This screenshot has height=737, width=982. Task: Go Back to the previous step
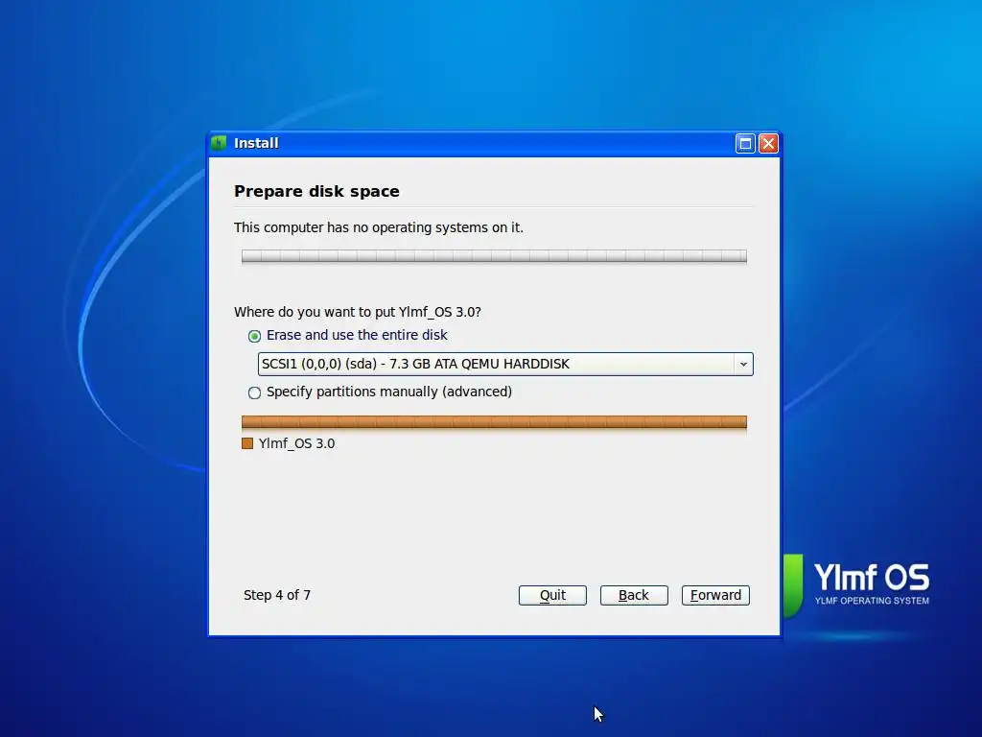pos(634,595)
